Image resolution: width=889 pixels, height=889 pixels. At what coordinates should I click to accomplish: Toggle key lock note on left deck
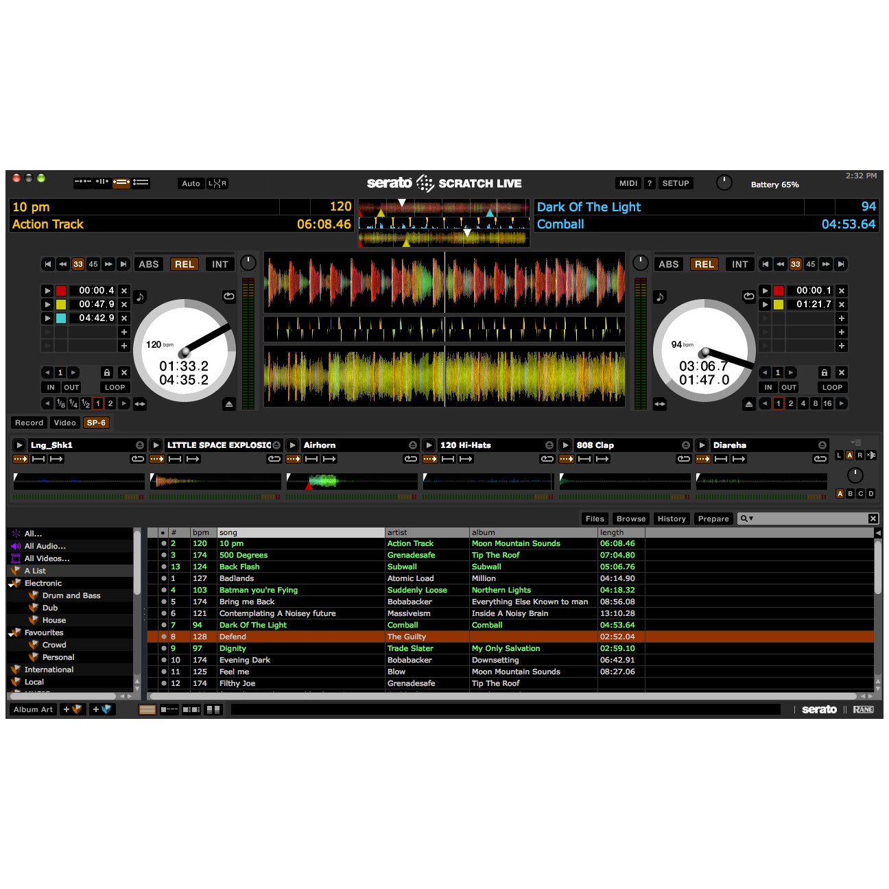[140, 297]
